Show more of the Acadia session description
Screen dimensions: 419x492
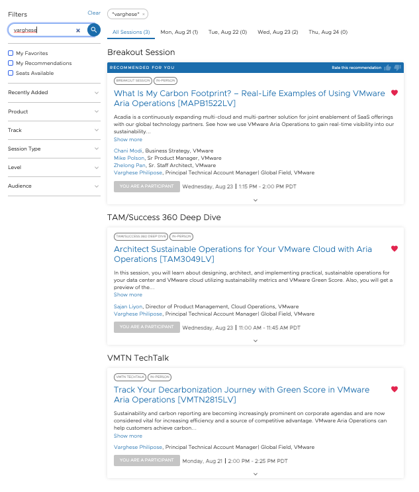click(x=128, y=139)
